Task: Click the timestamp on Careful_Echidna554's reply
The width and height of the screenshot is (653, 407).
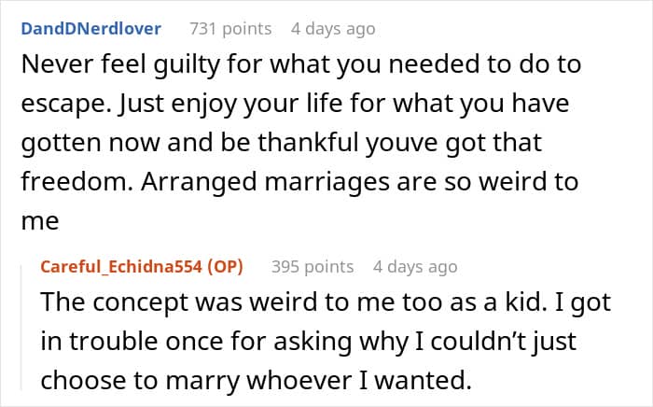Action: [415, 267]
